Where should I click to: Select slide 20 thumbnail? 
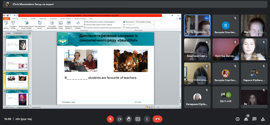[17, 98]
